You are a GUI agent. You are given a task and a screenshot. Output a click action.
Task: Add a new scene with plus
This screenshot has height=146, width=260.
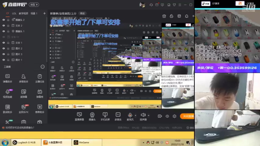[44, 13]
